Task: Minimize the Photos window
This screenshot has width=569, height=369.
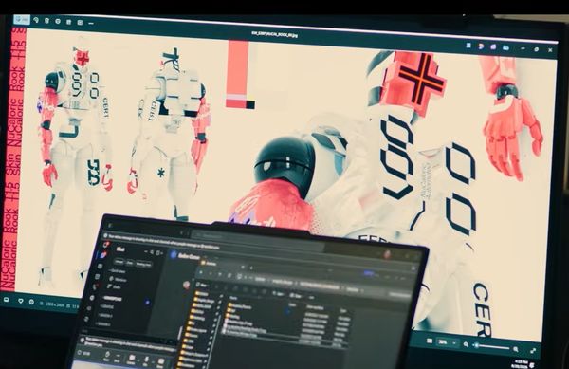Action: coord(523,48)
